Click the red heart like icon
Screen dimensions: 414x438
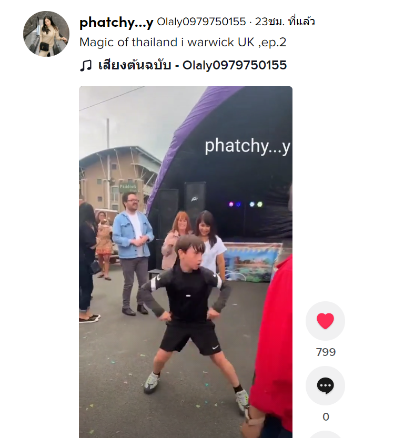pyautogui.click(x=325, y=321)
